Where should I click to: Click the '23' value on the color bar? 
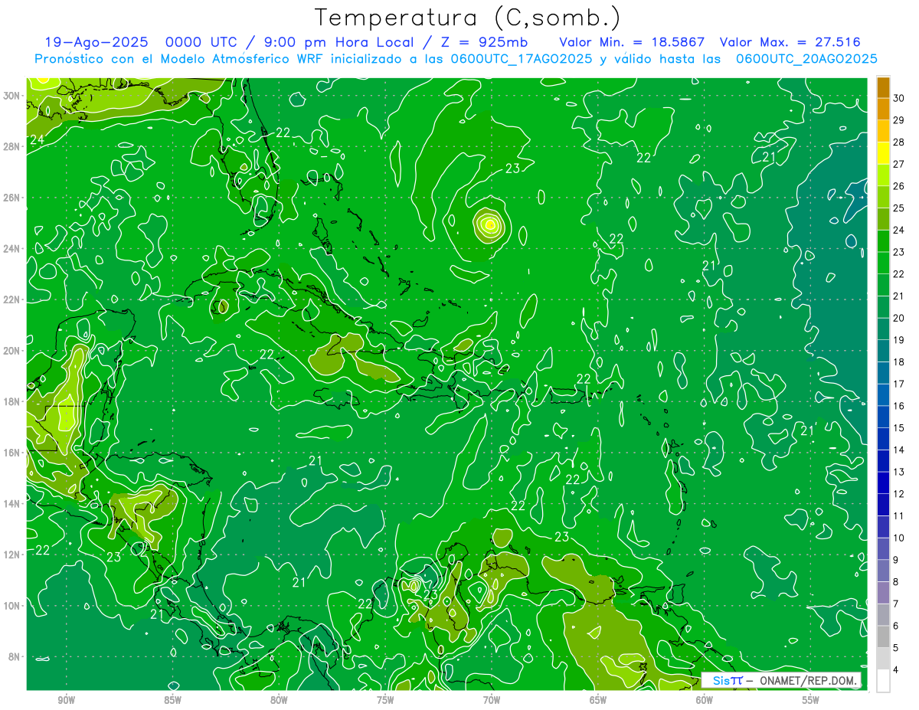click(x=899, y=252)
